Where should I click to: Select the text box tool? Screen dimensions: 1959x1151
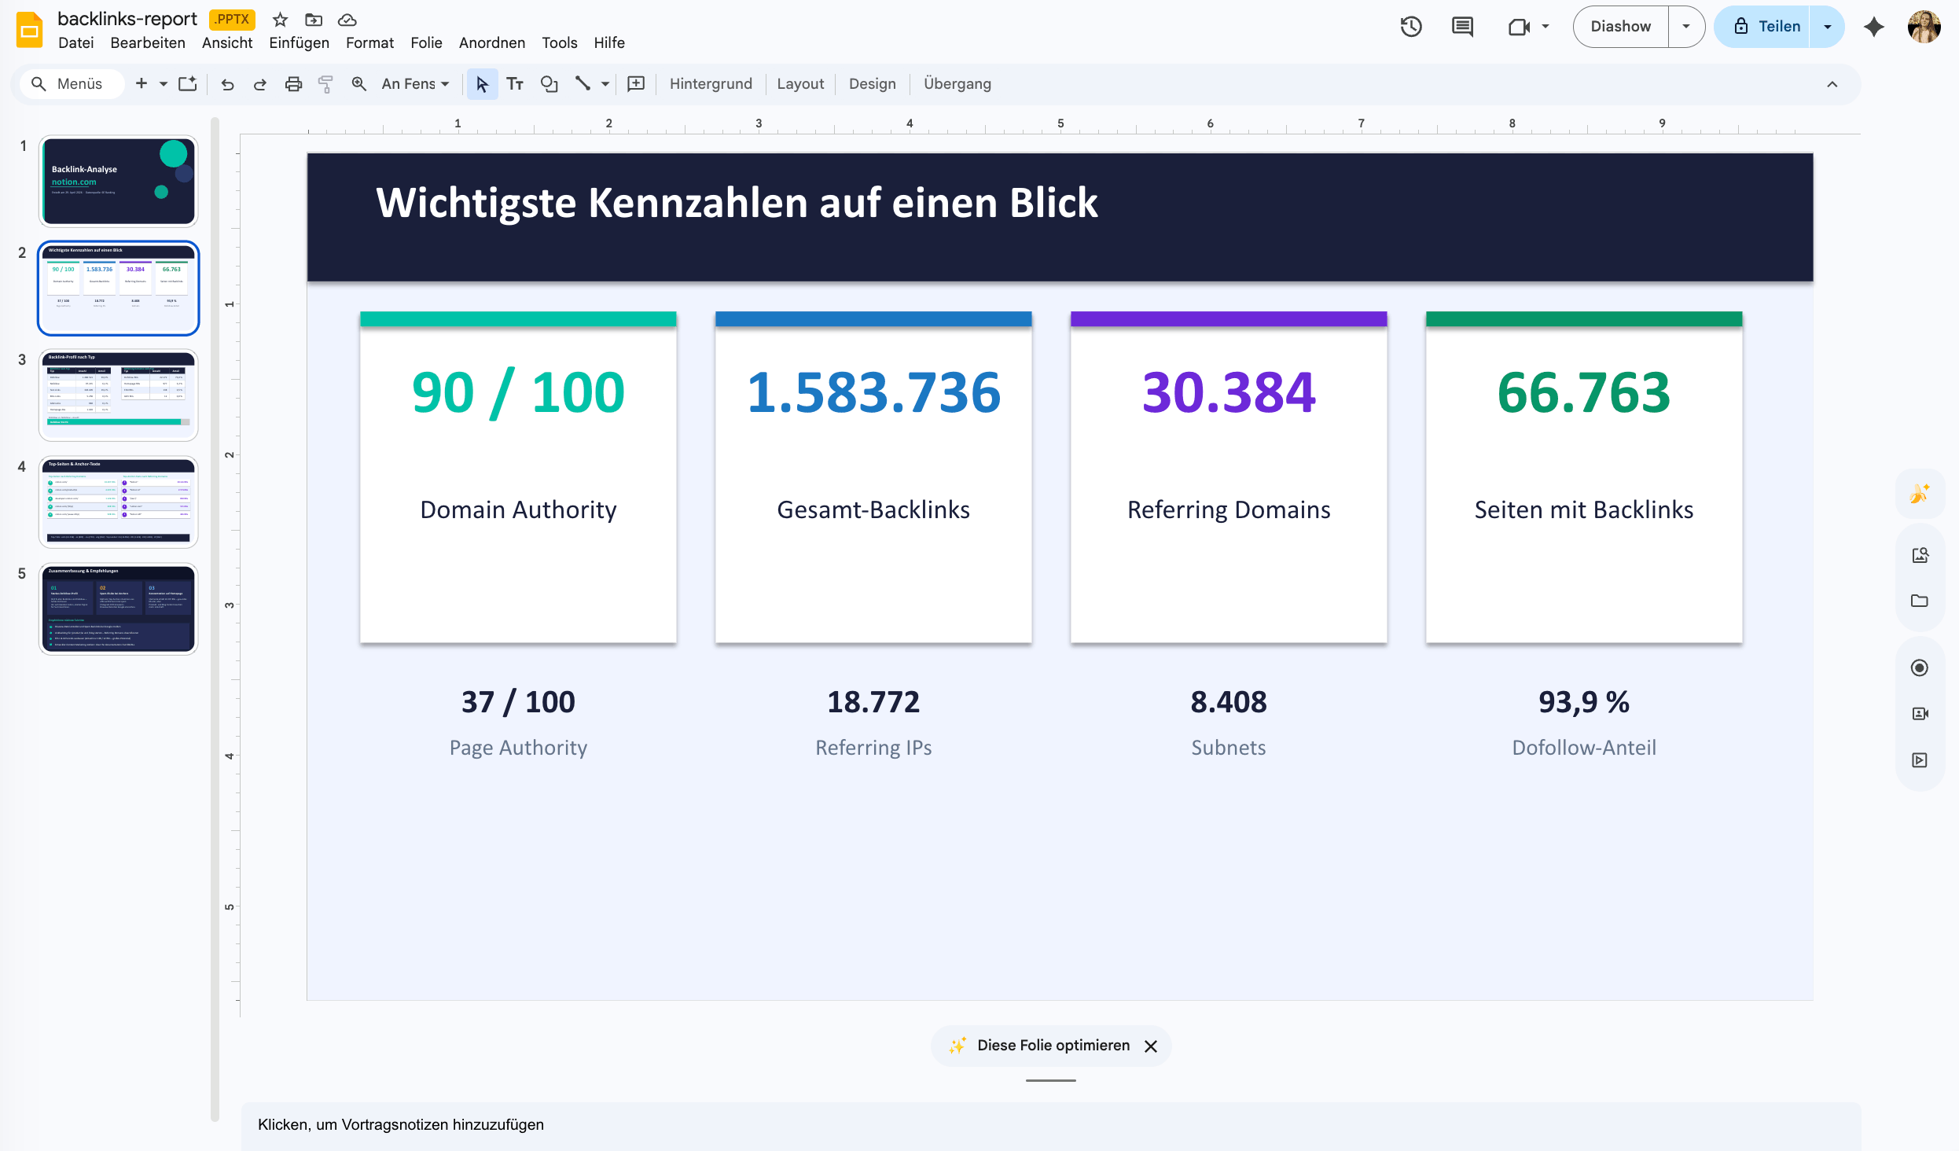click(x=516, y=84)
